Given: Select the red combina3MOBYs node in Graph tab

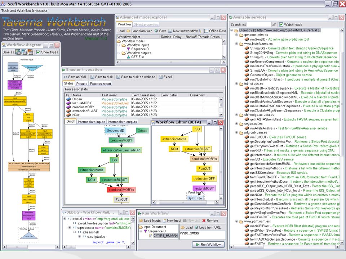Looking at the screenshot, I should (121, 190).
